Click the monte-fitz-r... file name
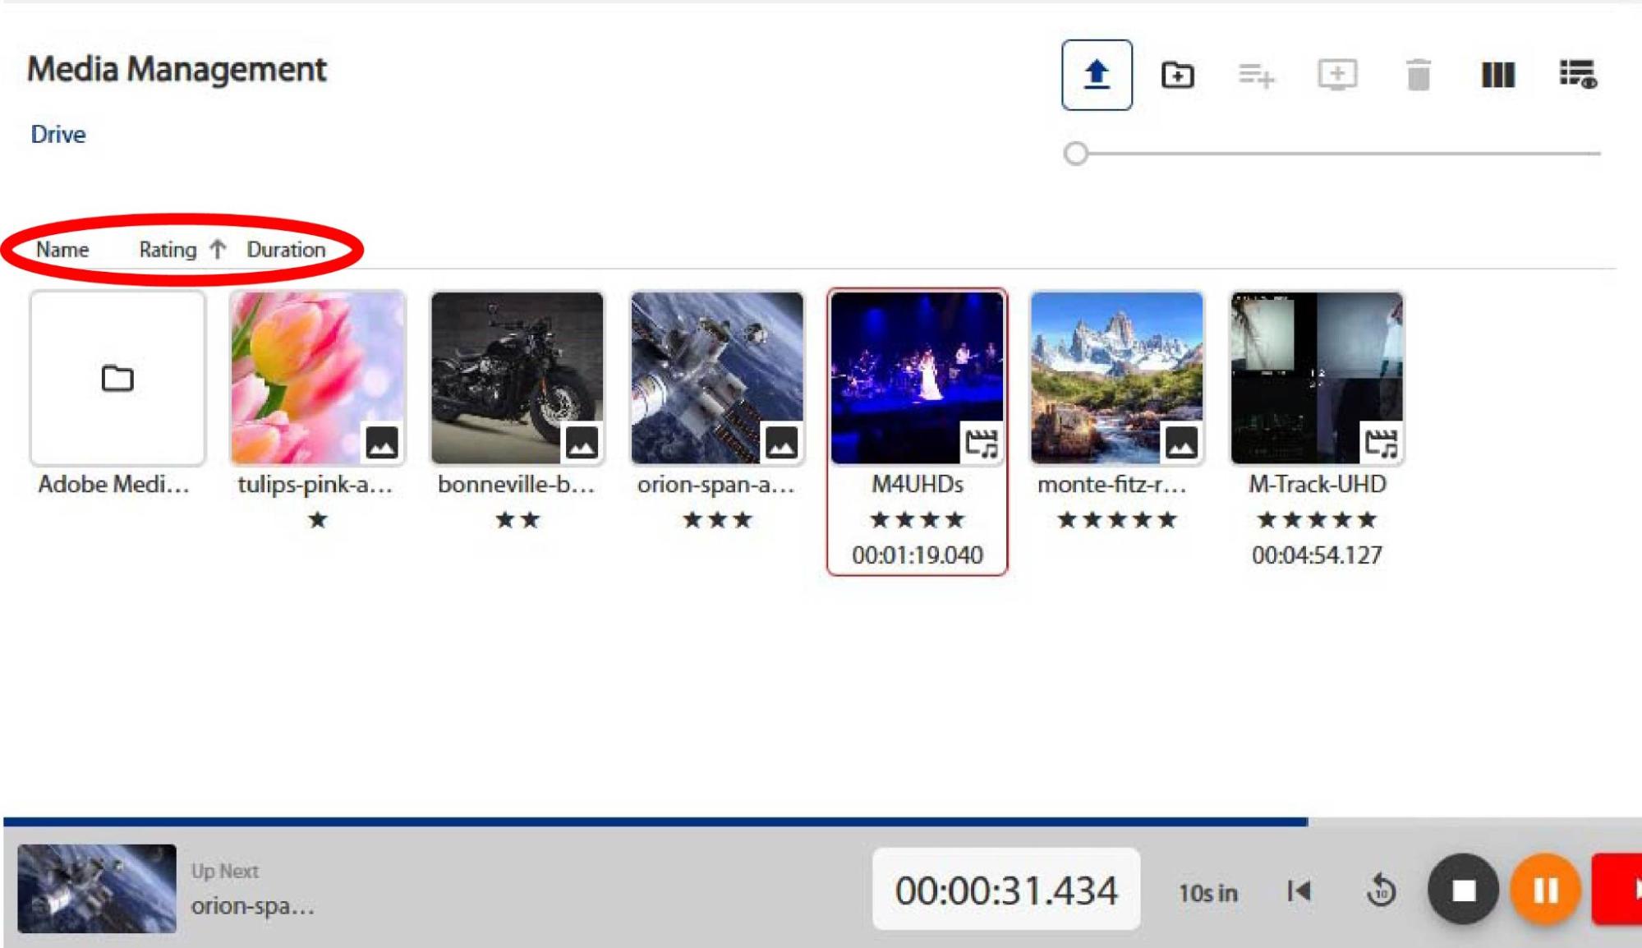The width and height of the screenshot is (1642, 948). pyautogui.click(x=1112, y=485)
